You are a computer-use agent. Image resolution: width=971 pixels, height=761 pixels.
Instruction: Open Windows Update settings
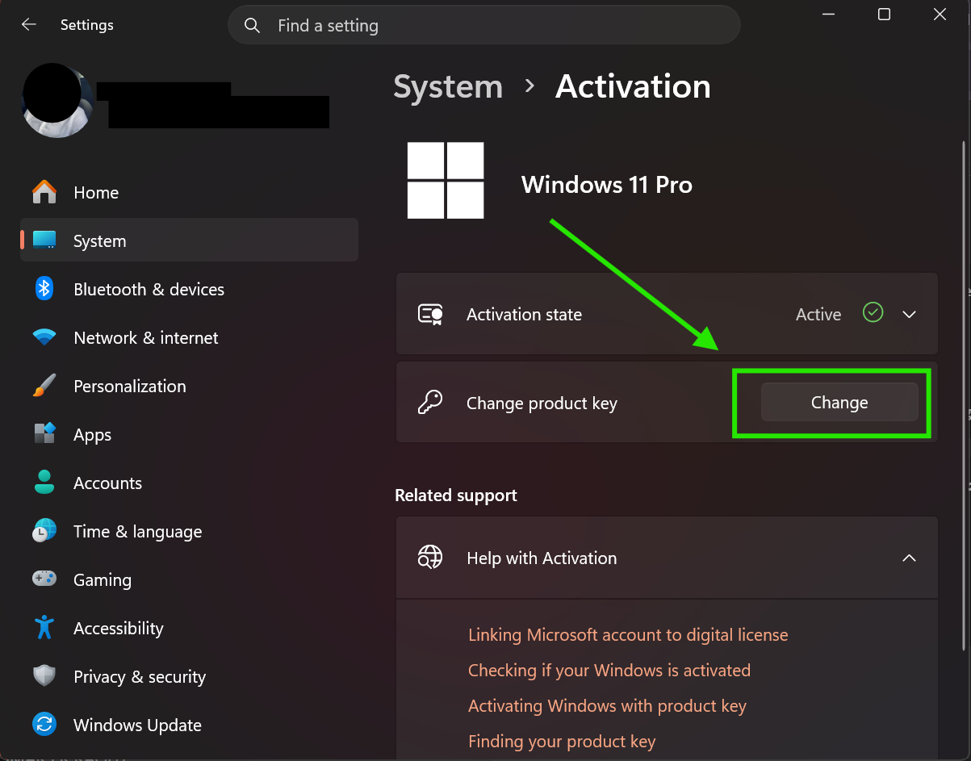pos(189,725)
